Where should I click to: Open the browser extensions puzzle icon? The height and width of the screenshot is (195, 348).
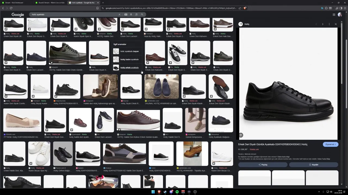(326, 8)
